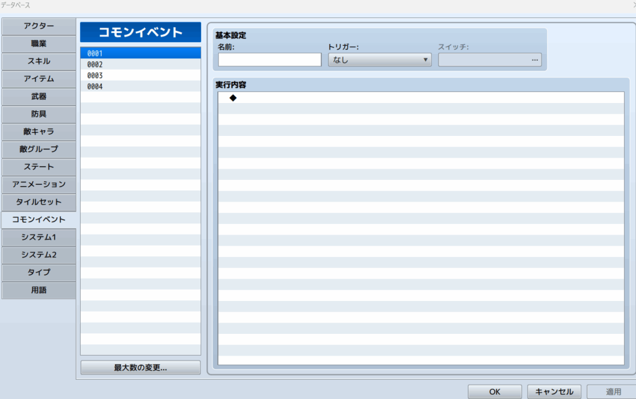This screenshot has width=636, height=399.
Task: Select common event 0004 in list
Action: [x=140, y=86]
